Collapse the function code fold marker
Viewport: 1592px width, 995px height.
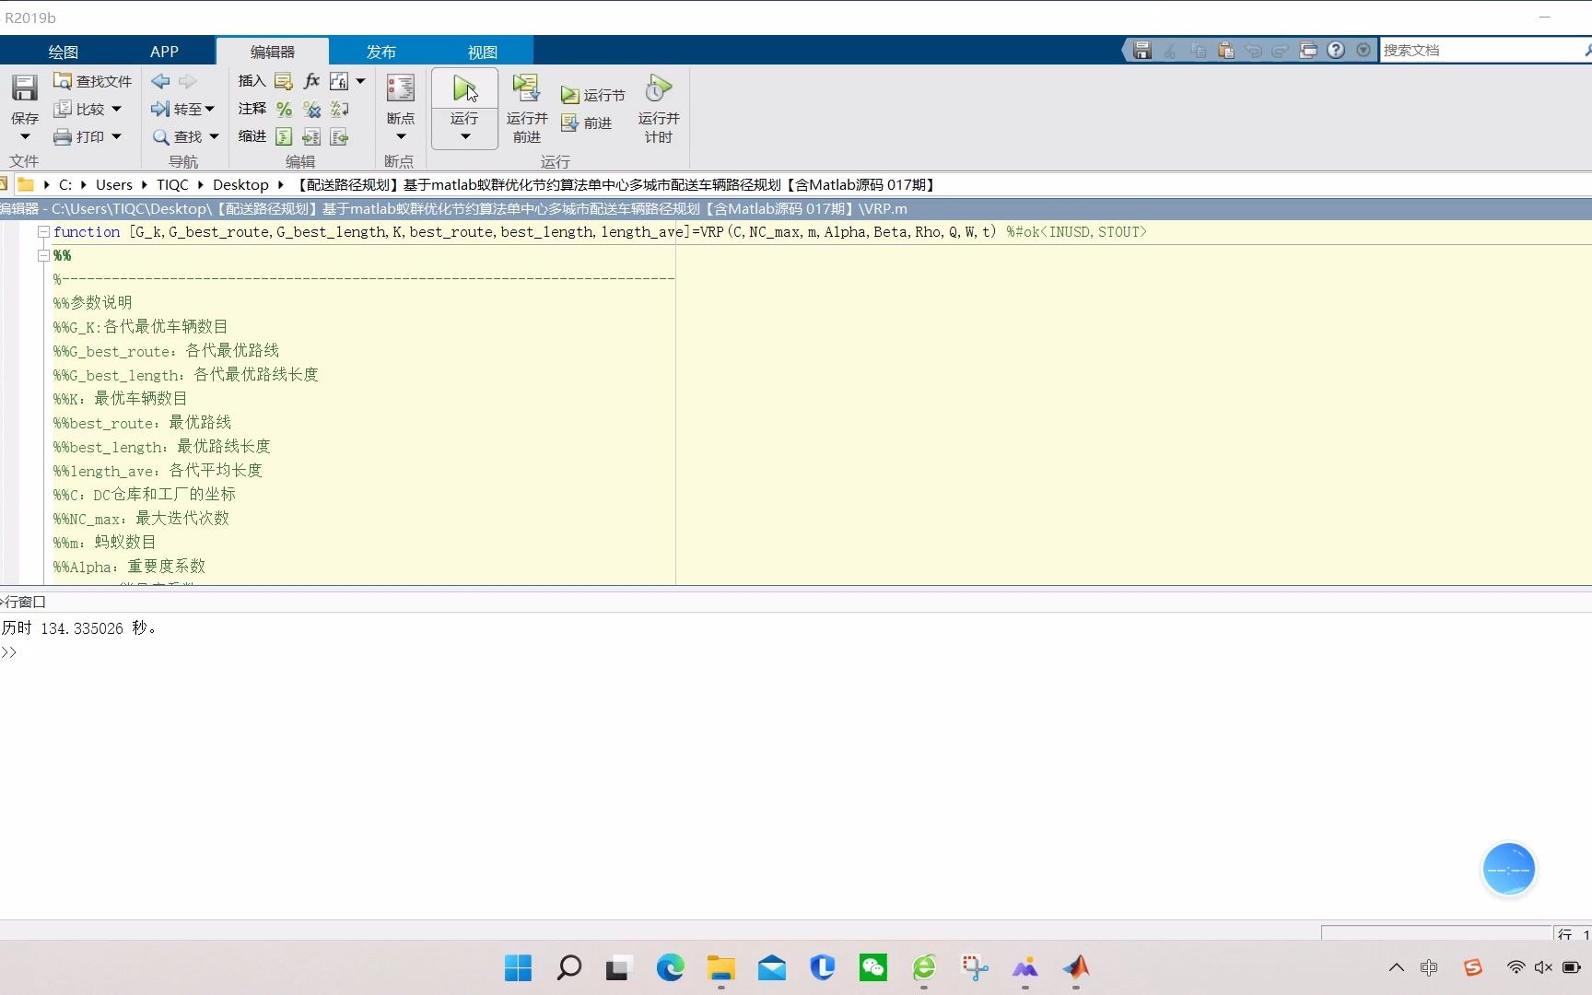click(43, 232)
